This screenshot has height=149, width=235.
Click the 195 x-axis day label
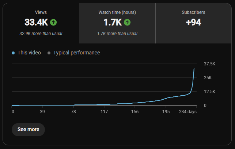[166, 112]
